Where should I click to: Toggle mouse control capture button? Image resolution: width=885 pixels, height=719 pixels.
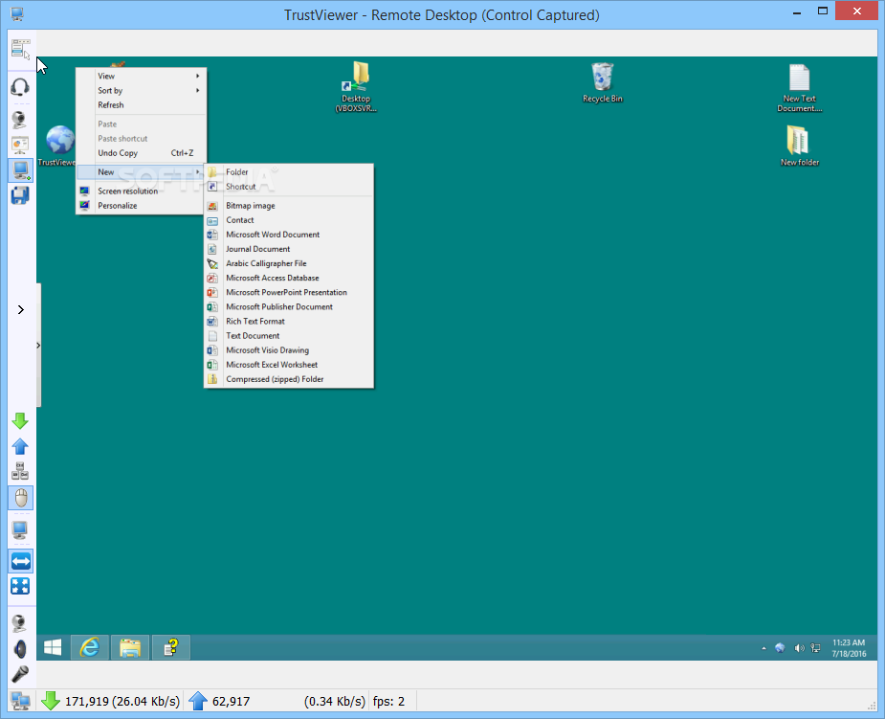[x=20, y=498]
